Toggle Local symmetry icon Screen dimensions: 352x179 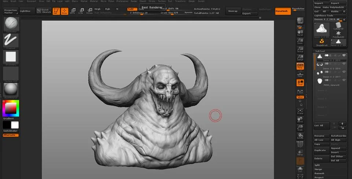point(300,83)
